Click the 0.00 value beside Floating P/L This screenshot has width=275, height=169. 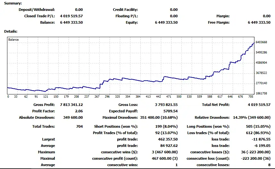[174, 16]
